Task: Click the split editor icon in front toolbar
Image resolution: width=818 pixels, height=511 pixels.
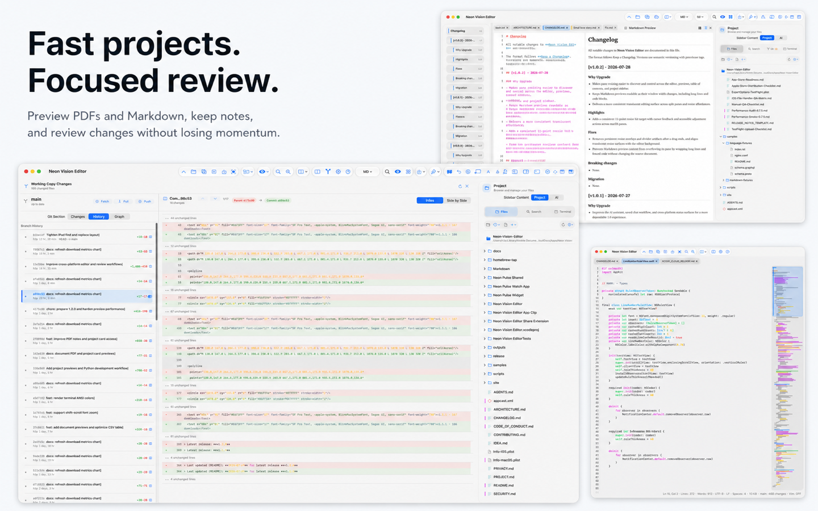Action: click(x=317, y=171)
